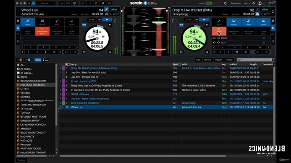Image resolution: width=291 pixels, height=163 pixels.
Task: Activate Instrumental Echo FX pad on deck 1
Action: (42, 31)
